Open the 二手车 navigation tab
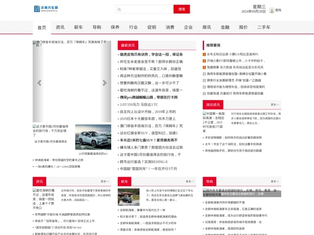314x235 pixels. pos(264,27)
